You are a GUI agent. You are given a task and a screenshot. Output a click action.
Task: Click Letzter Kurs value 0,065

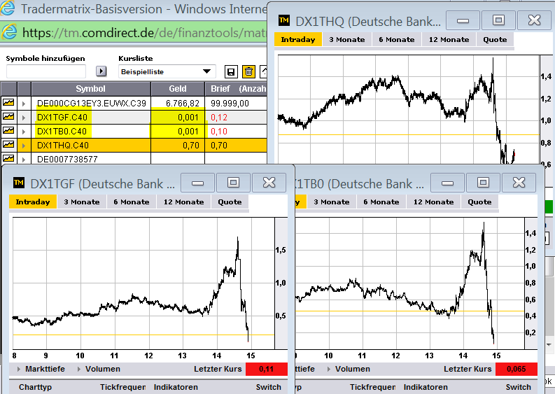[516, 369]
